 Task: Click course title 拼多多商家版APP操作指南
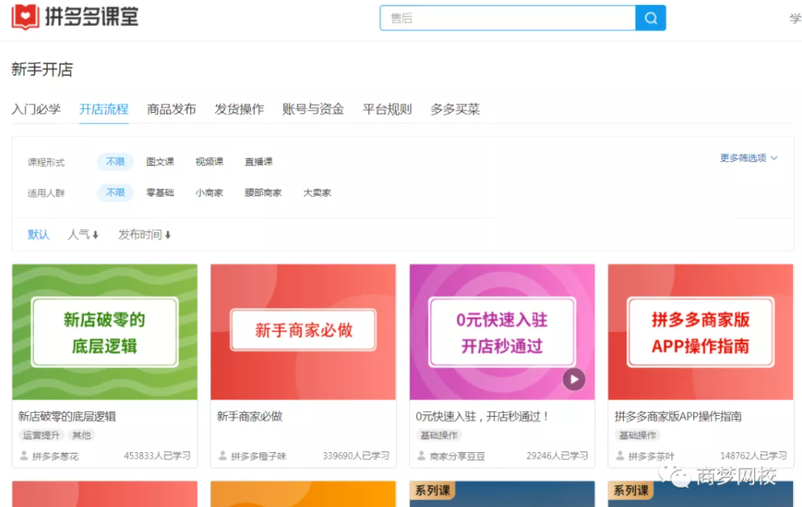(x=678, y=417)
